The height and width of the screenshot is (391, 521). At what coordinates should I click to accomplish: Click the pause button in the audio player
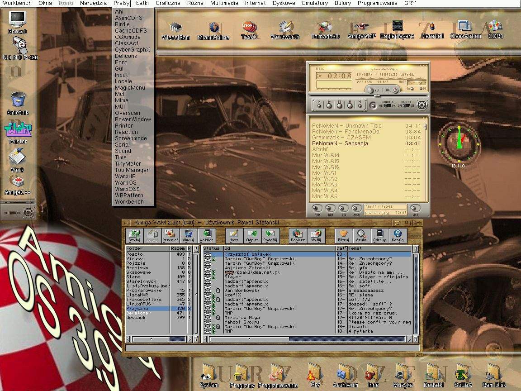(x=339, y=105)
